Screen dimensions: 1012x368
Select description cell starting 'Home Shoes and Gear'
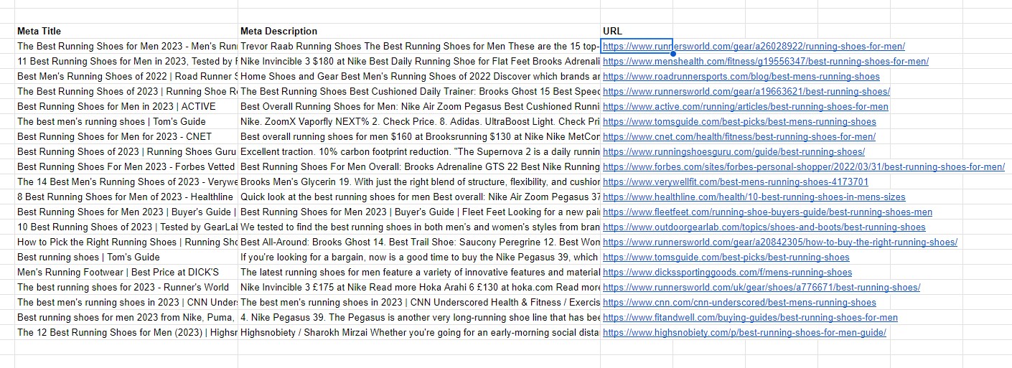[419, 77]
